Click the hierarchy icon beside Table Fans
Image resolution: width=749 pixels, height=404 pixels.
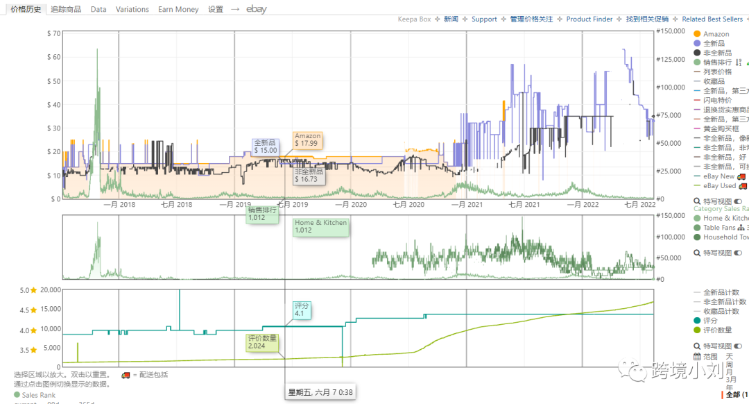click(741, 228)
